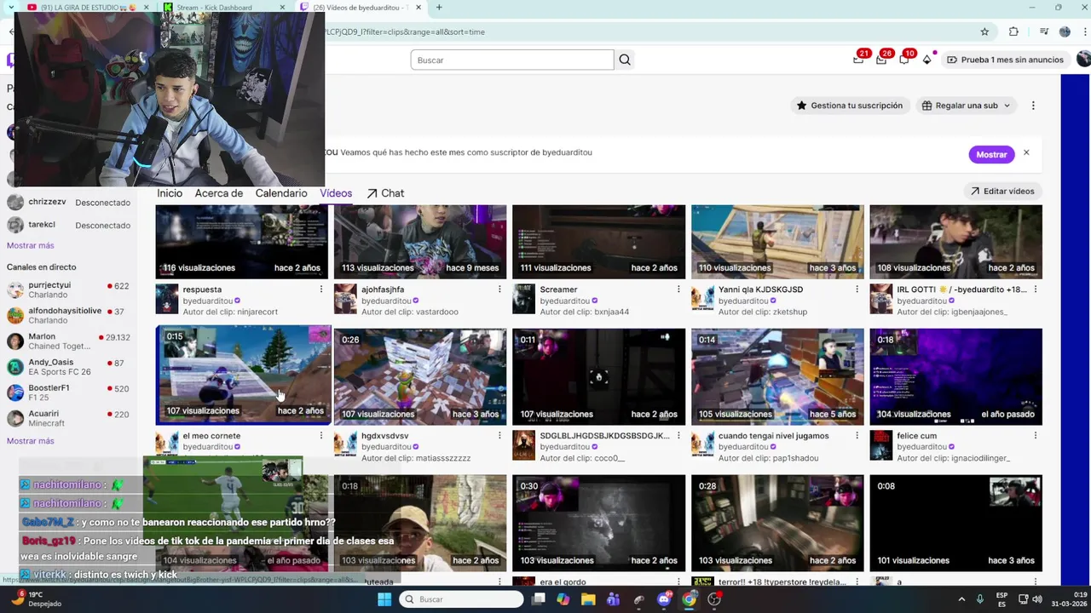Click Prueba 1 mes sin anuncios

(1006, 60)
